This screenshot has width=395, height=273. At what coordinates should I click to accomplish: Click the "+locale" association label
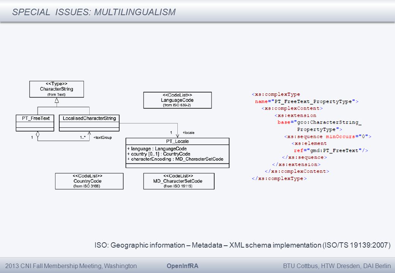188,132
